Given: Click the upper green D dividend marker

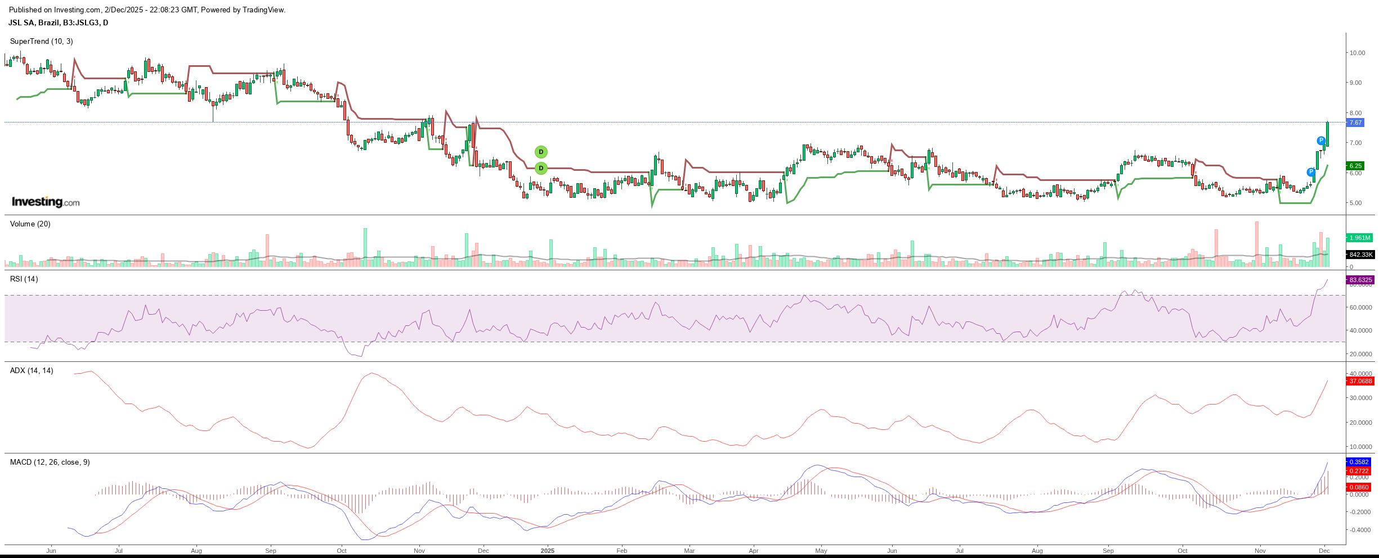Looking at the screenshot, I should [x=540, y=152].
